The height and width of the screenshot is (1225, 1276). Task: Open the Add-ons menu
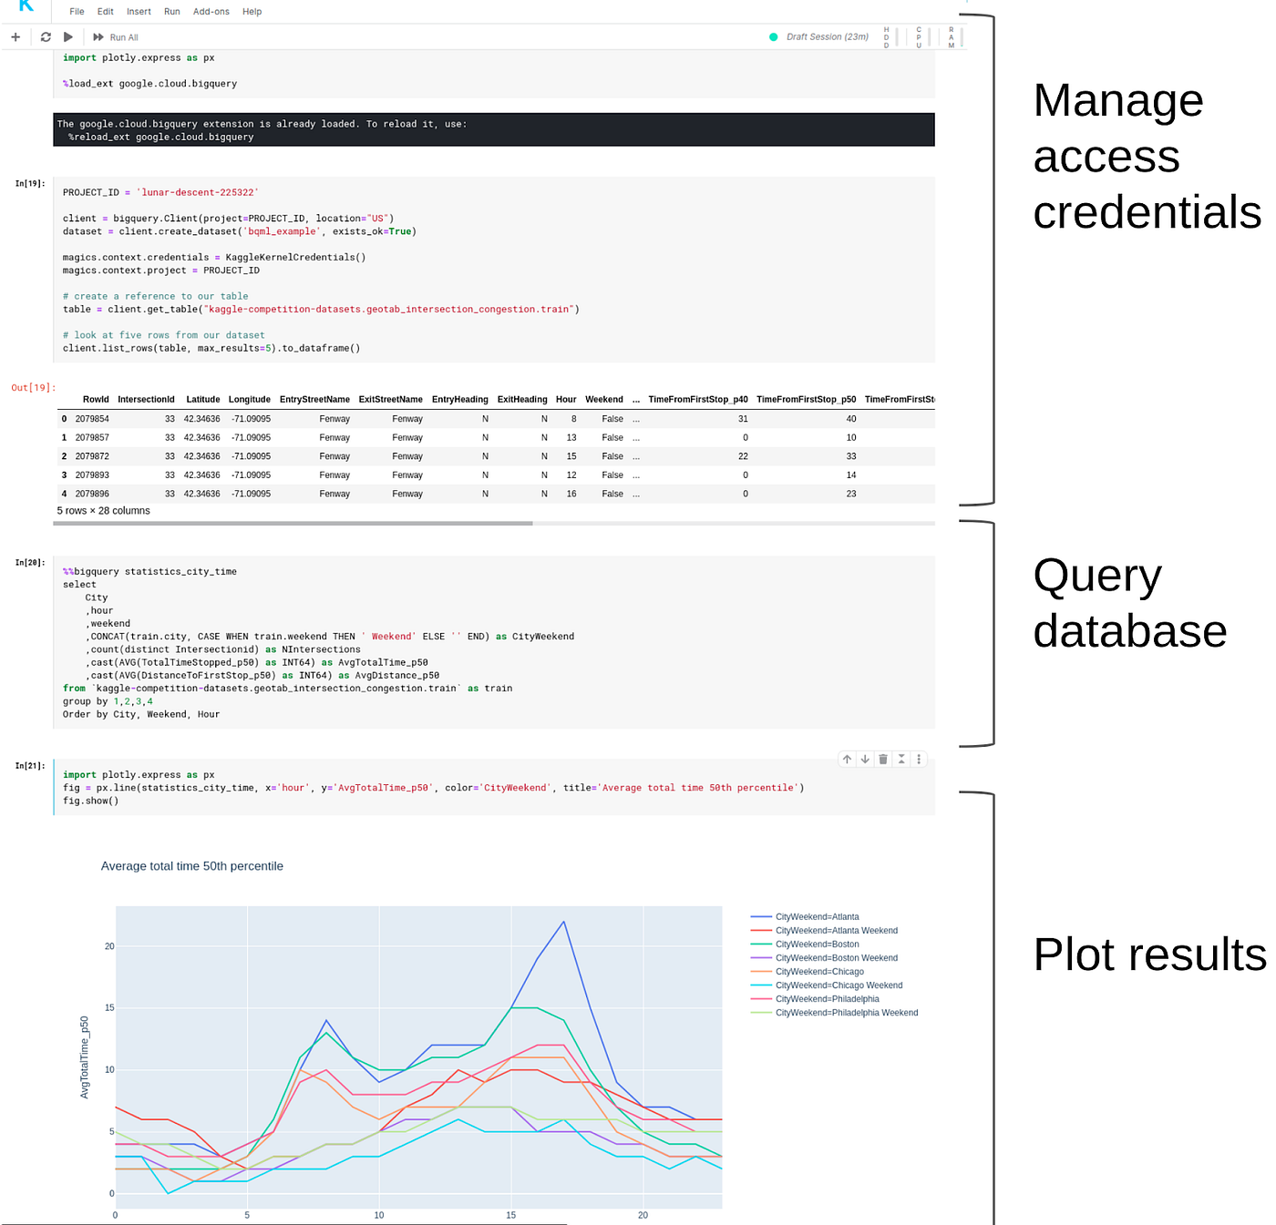pos(211,11)
